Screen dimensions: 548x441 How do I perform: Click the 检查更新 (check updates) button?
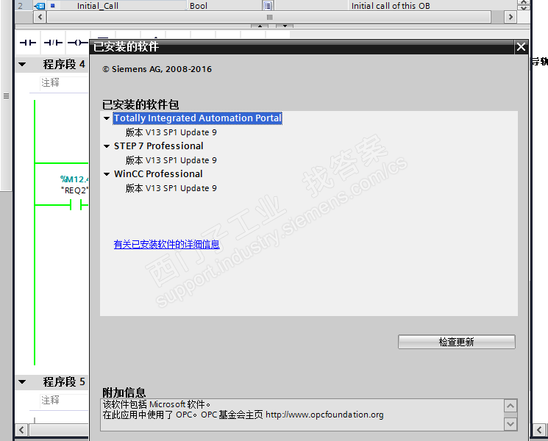[x=457, y=342]
